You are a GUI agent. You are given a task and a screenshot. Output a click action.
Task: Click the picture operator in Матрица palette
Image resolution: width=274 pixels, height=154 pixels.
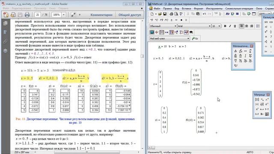point(267,114)
